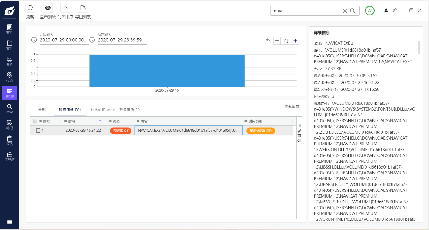Open 工具箱 toolbox in the sidebar
Screen dimensions: 429x230
10,157
